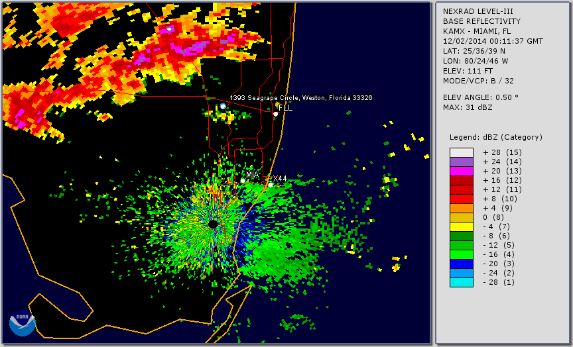Select the -4 (7) yellow legend swatch
Image resolution: width=573 pixels, height=347 pixels.
click(x=462, y=227)
